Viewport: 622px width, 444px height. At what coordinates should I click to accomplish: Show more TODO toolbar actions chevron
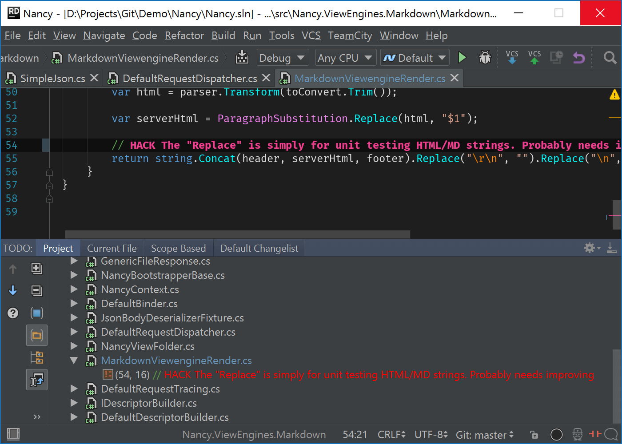point(37,416)
